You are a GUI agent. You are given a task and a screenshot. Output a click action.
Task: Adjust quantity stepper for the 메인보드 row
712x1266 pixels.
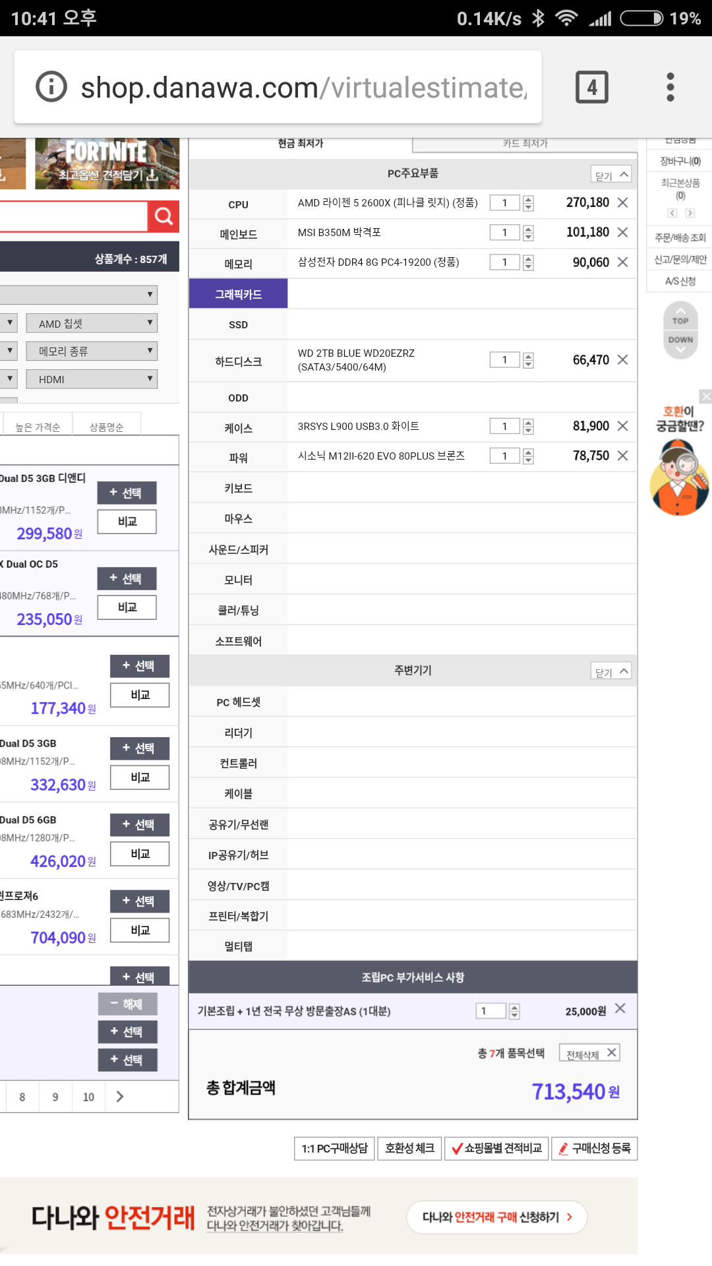[528, 233]
